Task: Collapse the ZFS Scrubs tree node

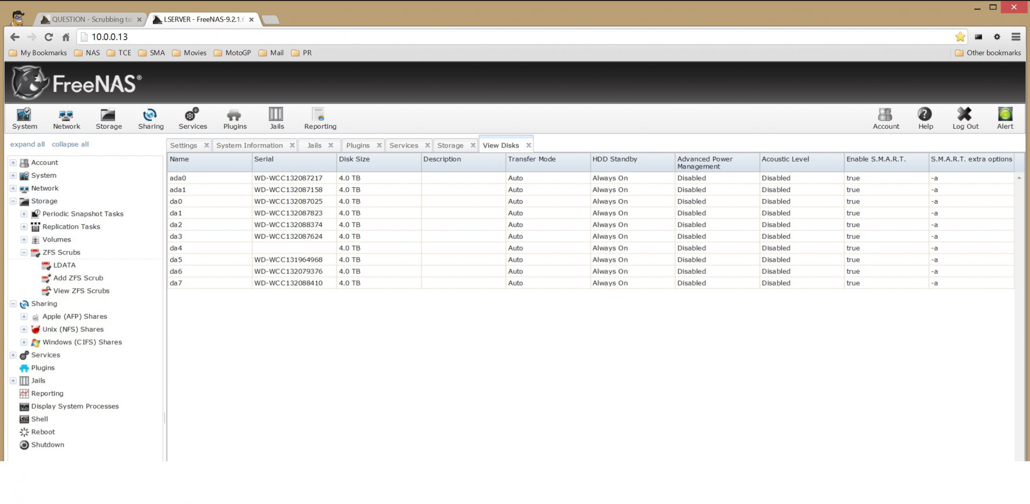Action: click(x=24, y=252)
